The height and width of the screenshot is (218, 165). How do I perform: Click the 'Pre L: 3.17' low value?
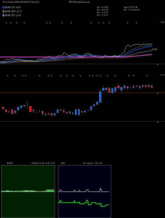point(103,13)
